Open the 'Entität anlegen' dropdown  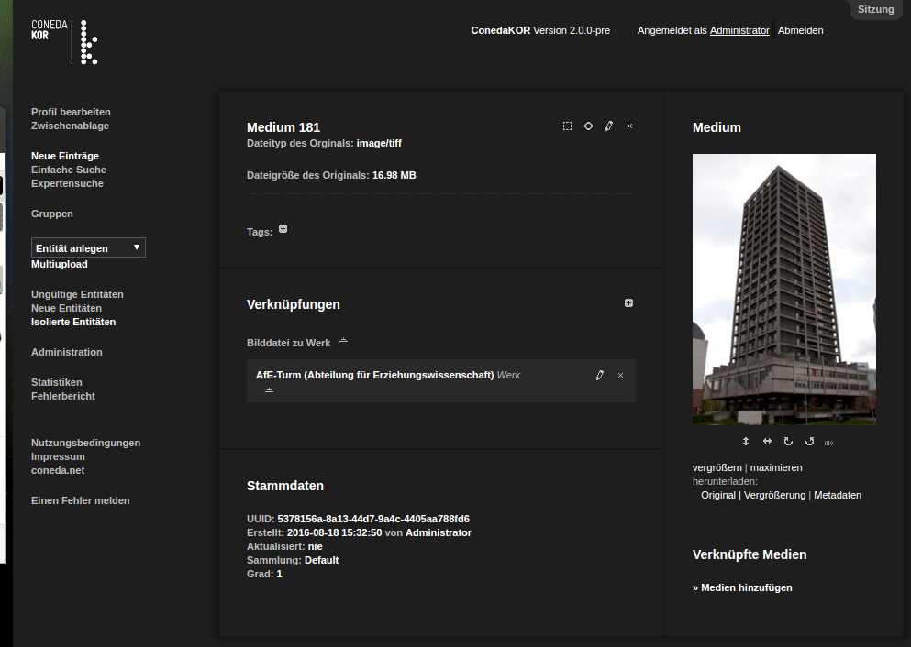pyautogui.click(x=88, y=247)
